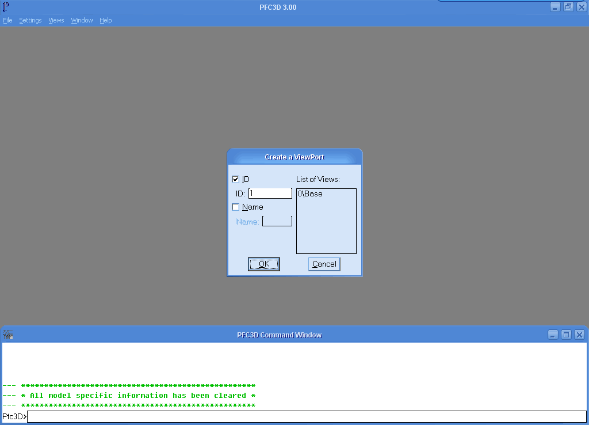Click the PFC3D application icon in title bar
The image size is (589, 425).
coord(6,7)
